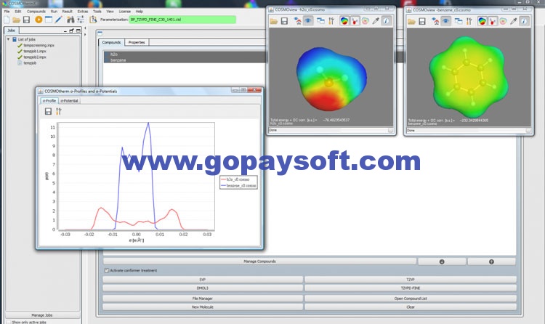Open the Extras menu

(x=83, y=12)
